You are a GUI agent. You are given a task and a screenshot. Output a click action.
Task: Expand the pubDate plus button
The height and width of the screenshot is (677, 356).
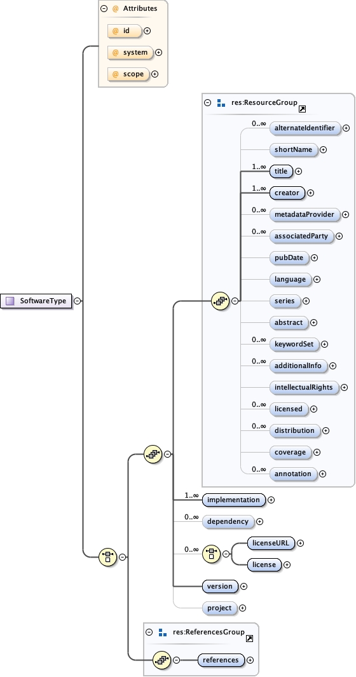pos(315,257)
